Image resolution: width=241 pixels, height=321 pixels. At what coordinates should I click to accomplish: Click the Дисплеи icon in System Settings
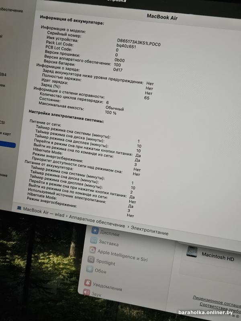95,231
